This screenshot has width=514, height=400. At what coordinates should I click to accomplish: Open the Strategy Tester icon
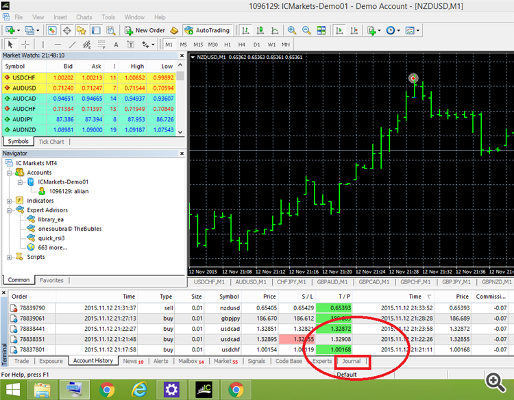click(111, 30)
